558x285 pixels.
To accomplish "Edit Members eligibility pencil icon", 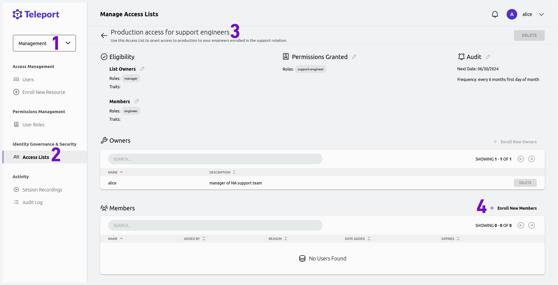I will point(137,101).
